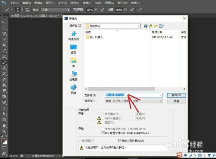Select the Rectangle shape tool
The width and height of the screenshot is (216, 159).
[4, 119]
